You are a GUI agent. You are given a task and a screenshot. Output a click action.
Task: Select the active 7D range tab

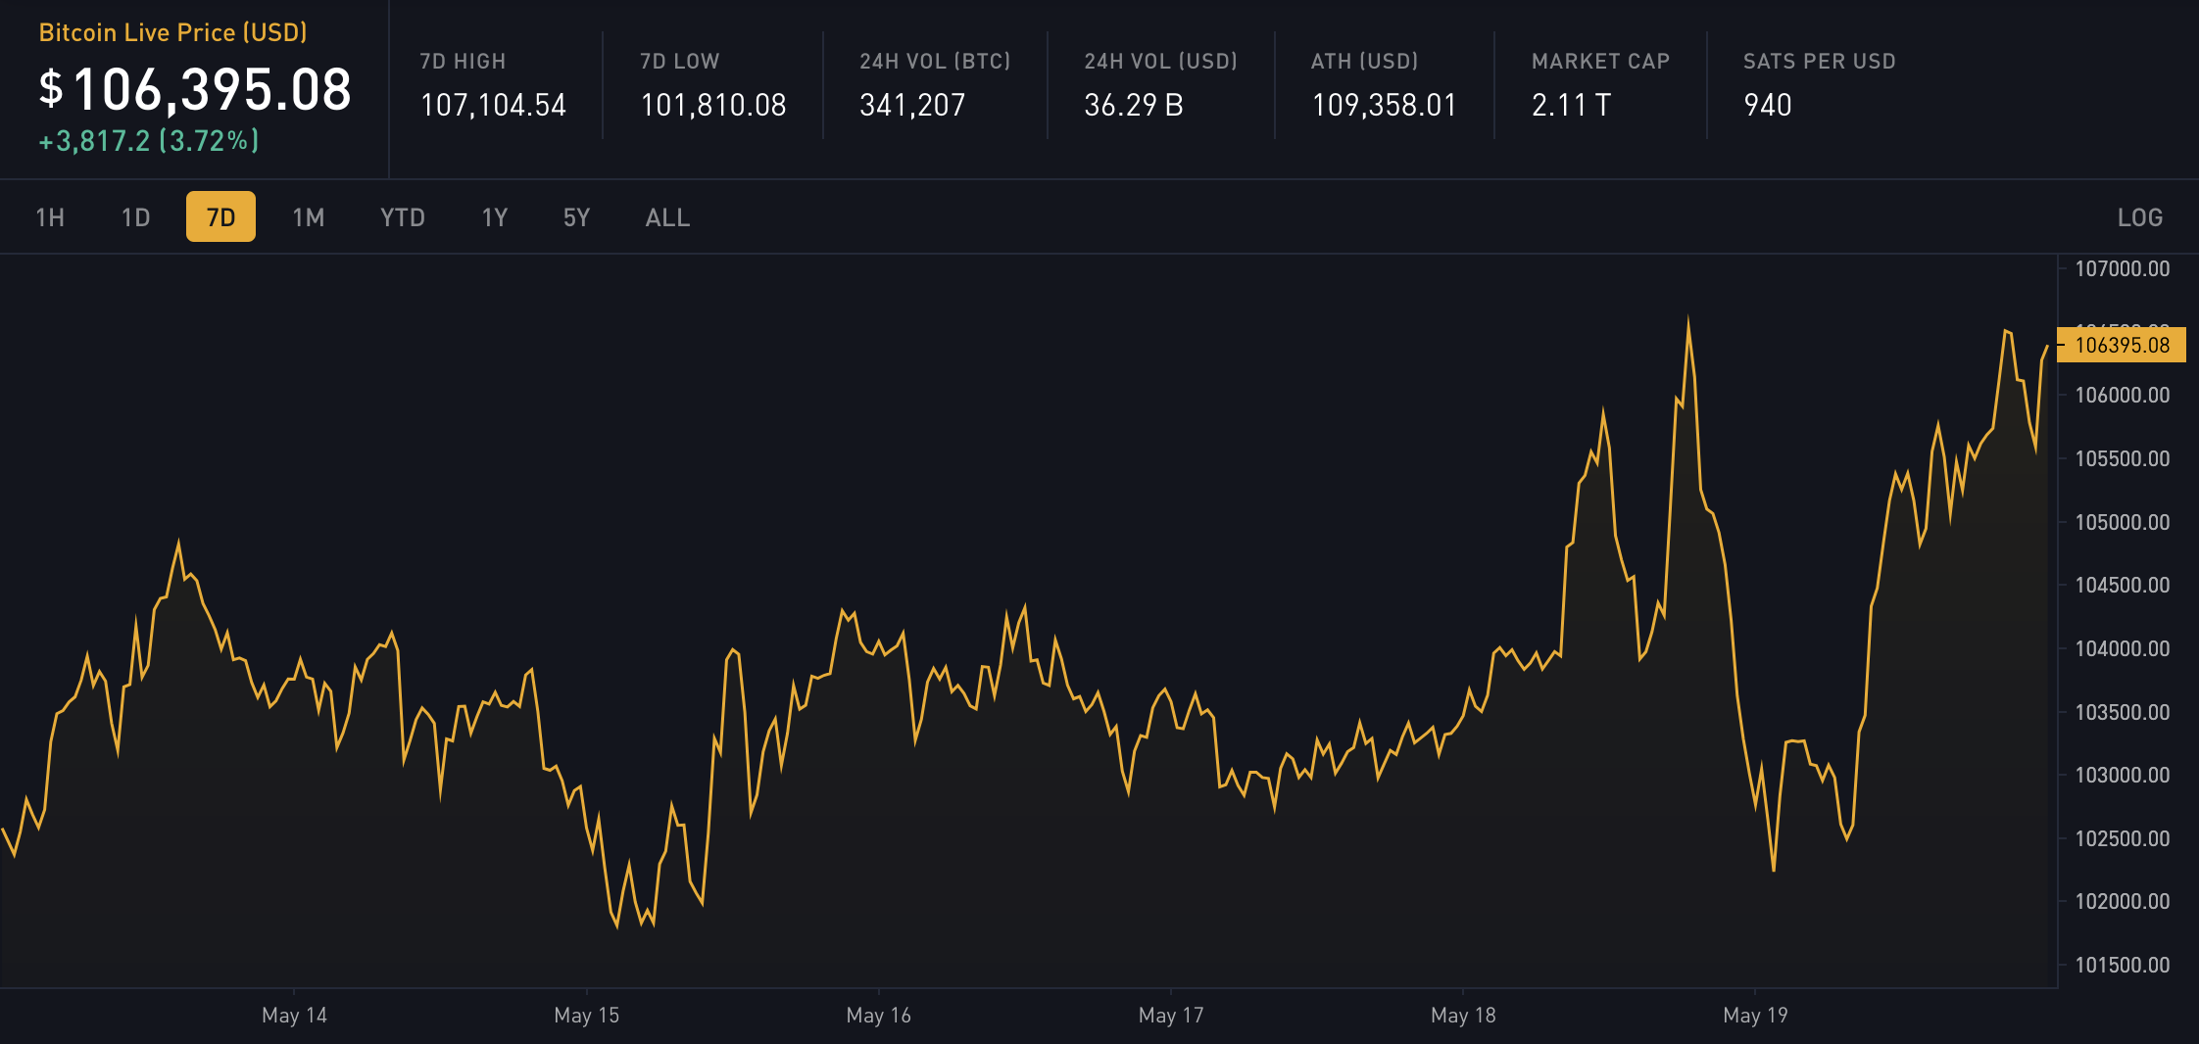[220, 216]
